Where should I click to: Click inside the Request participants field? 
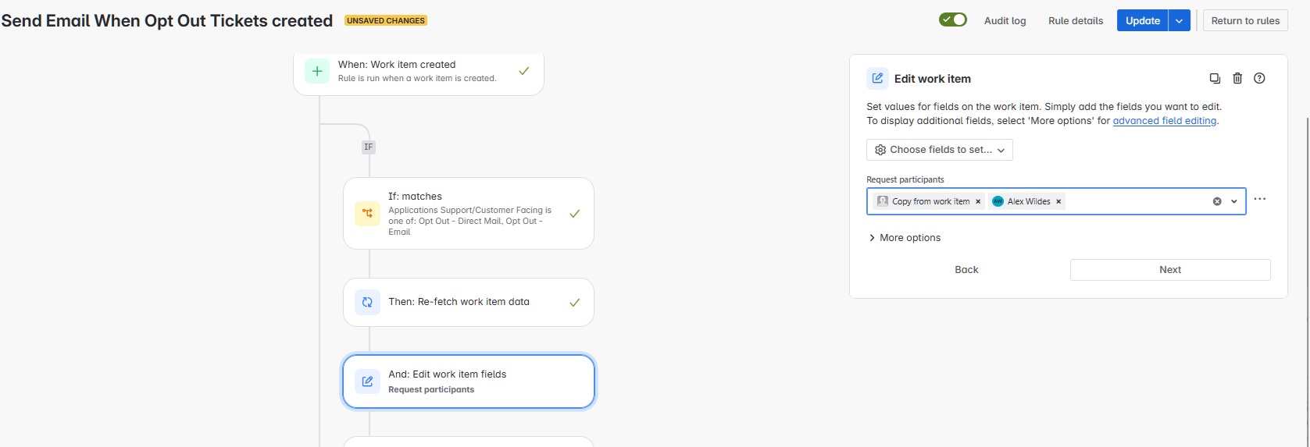1137,201
